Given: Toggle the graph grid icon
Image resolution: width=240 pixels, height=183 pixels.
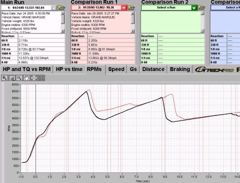Looking at the screenshot, I should pos(41,78).
